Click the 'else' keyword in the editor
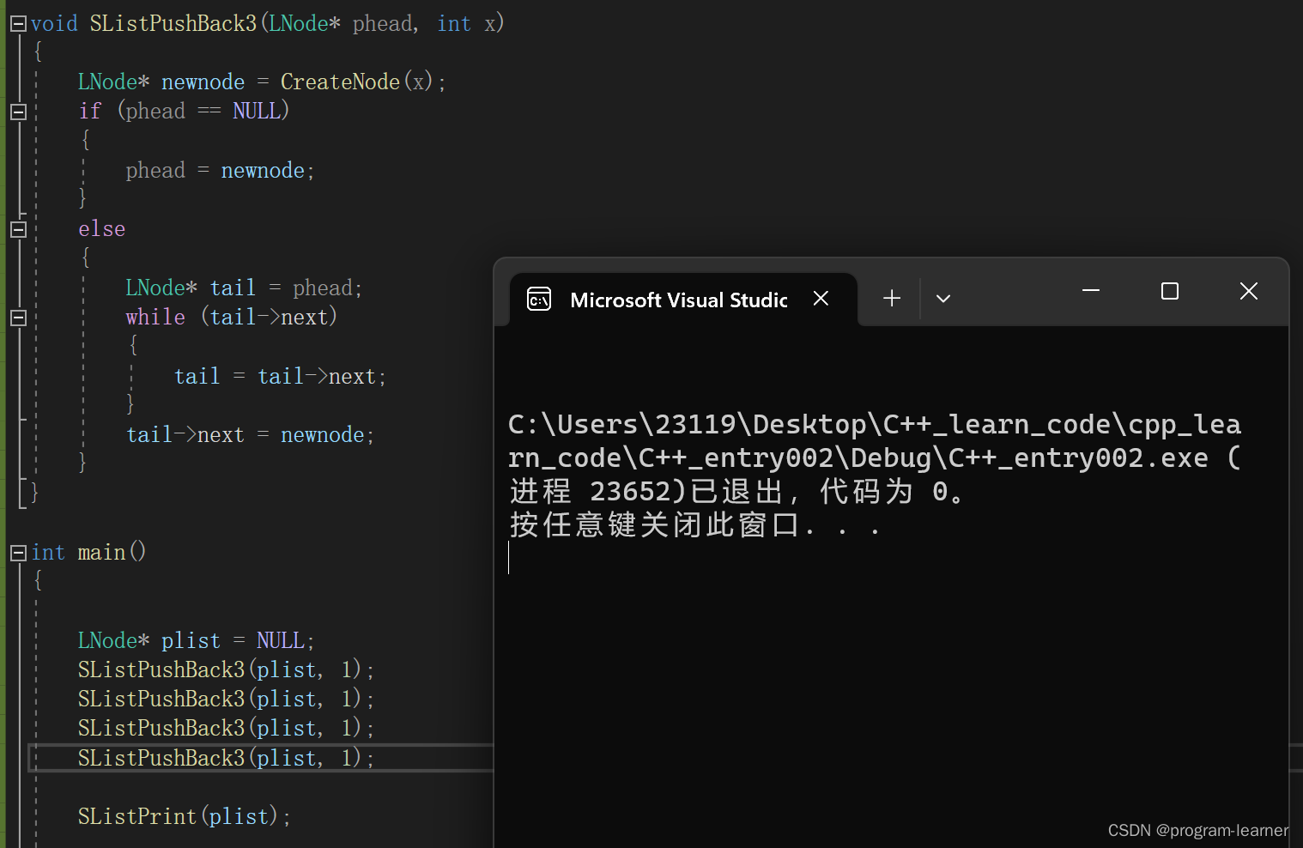Image resolution: width=1303 pixels, height=848 pixels. (x=102, y=229)
